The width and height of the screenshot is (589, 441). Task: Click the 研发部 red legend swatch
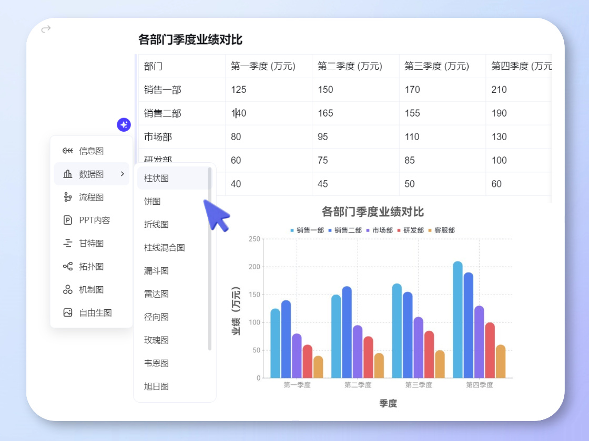pyautogui.click(x=400, y=230)
